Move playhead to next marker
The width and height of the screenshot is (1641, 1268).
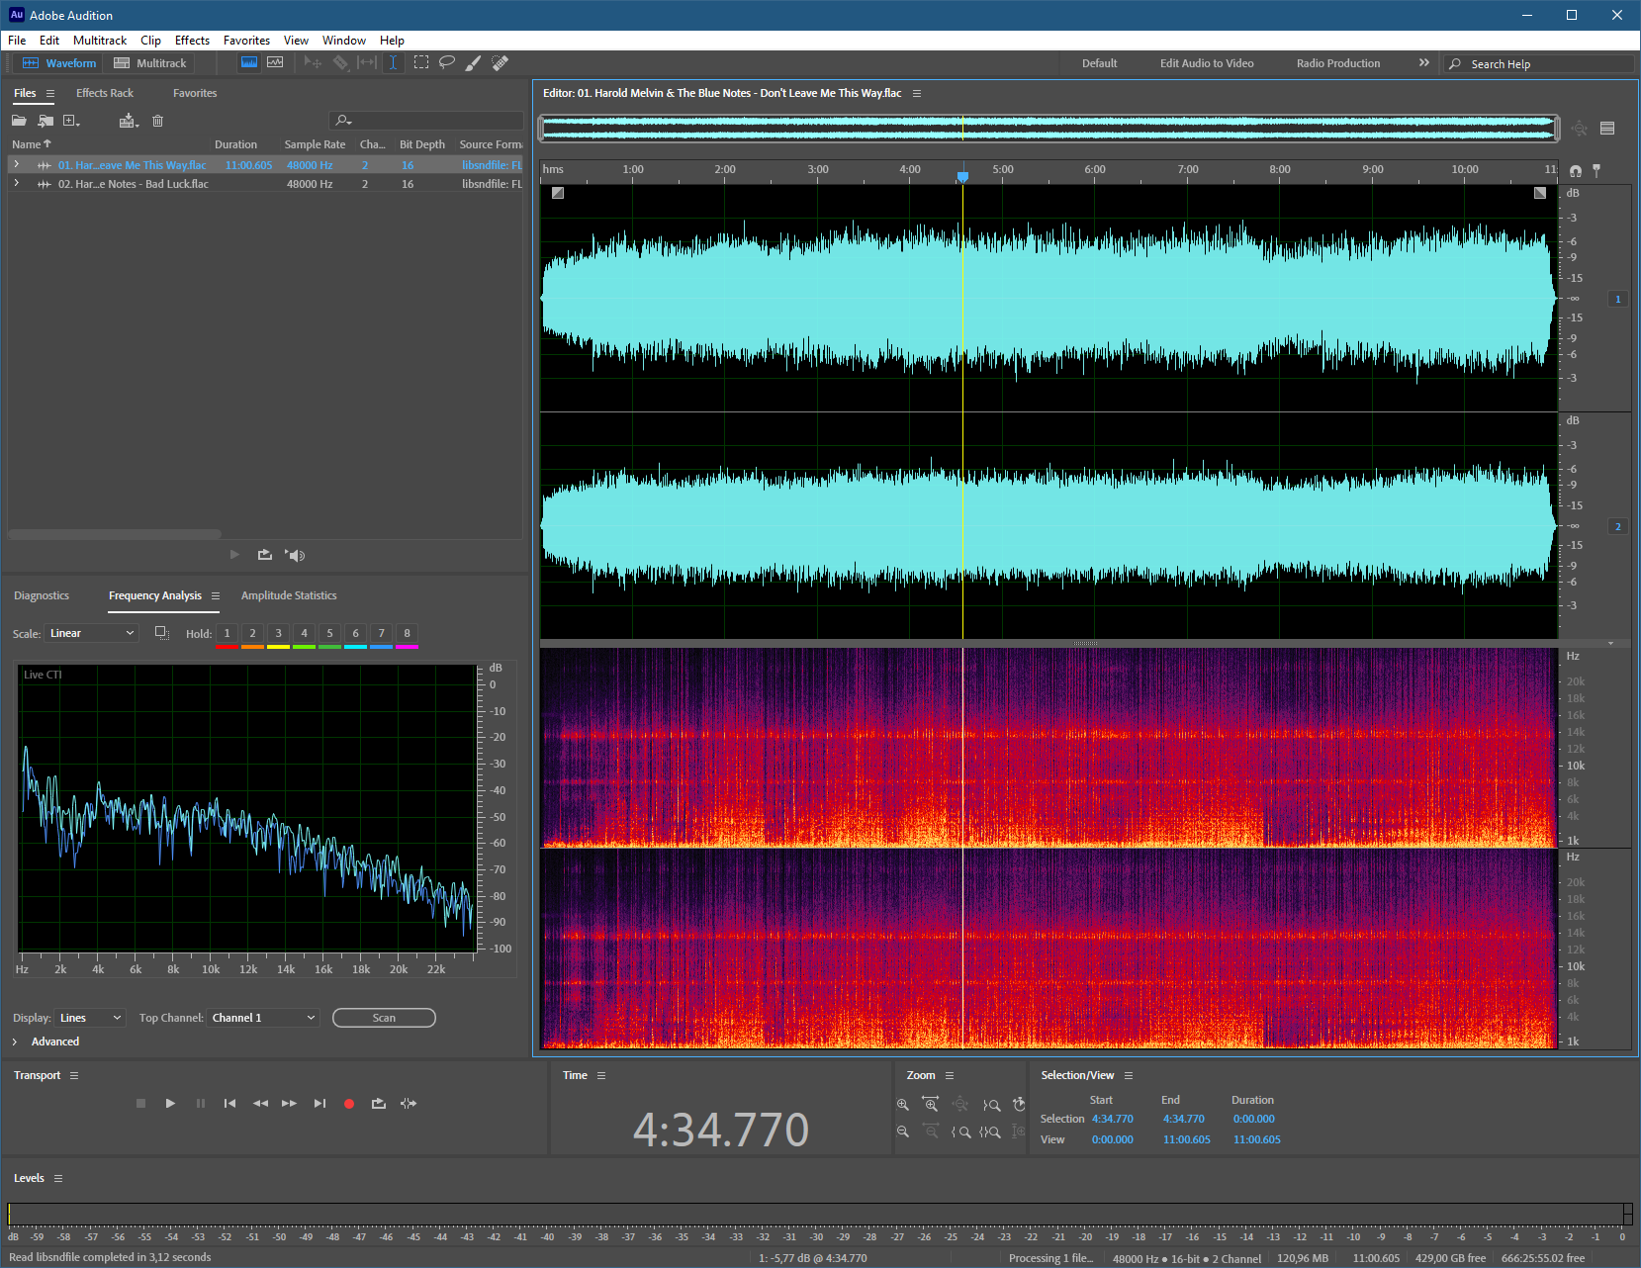click(x=319, y=1103)
